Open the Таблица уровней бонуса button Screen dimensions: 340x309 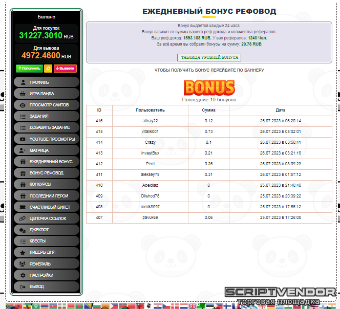coord(209,58)
